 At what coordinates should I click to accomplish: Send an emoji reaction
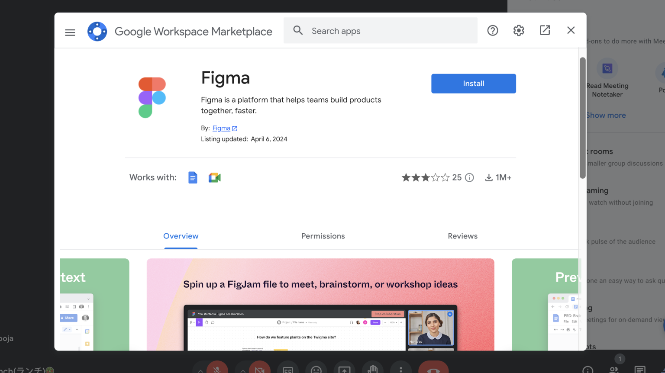[x=316, y=369]
